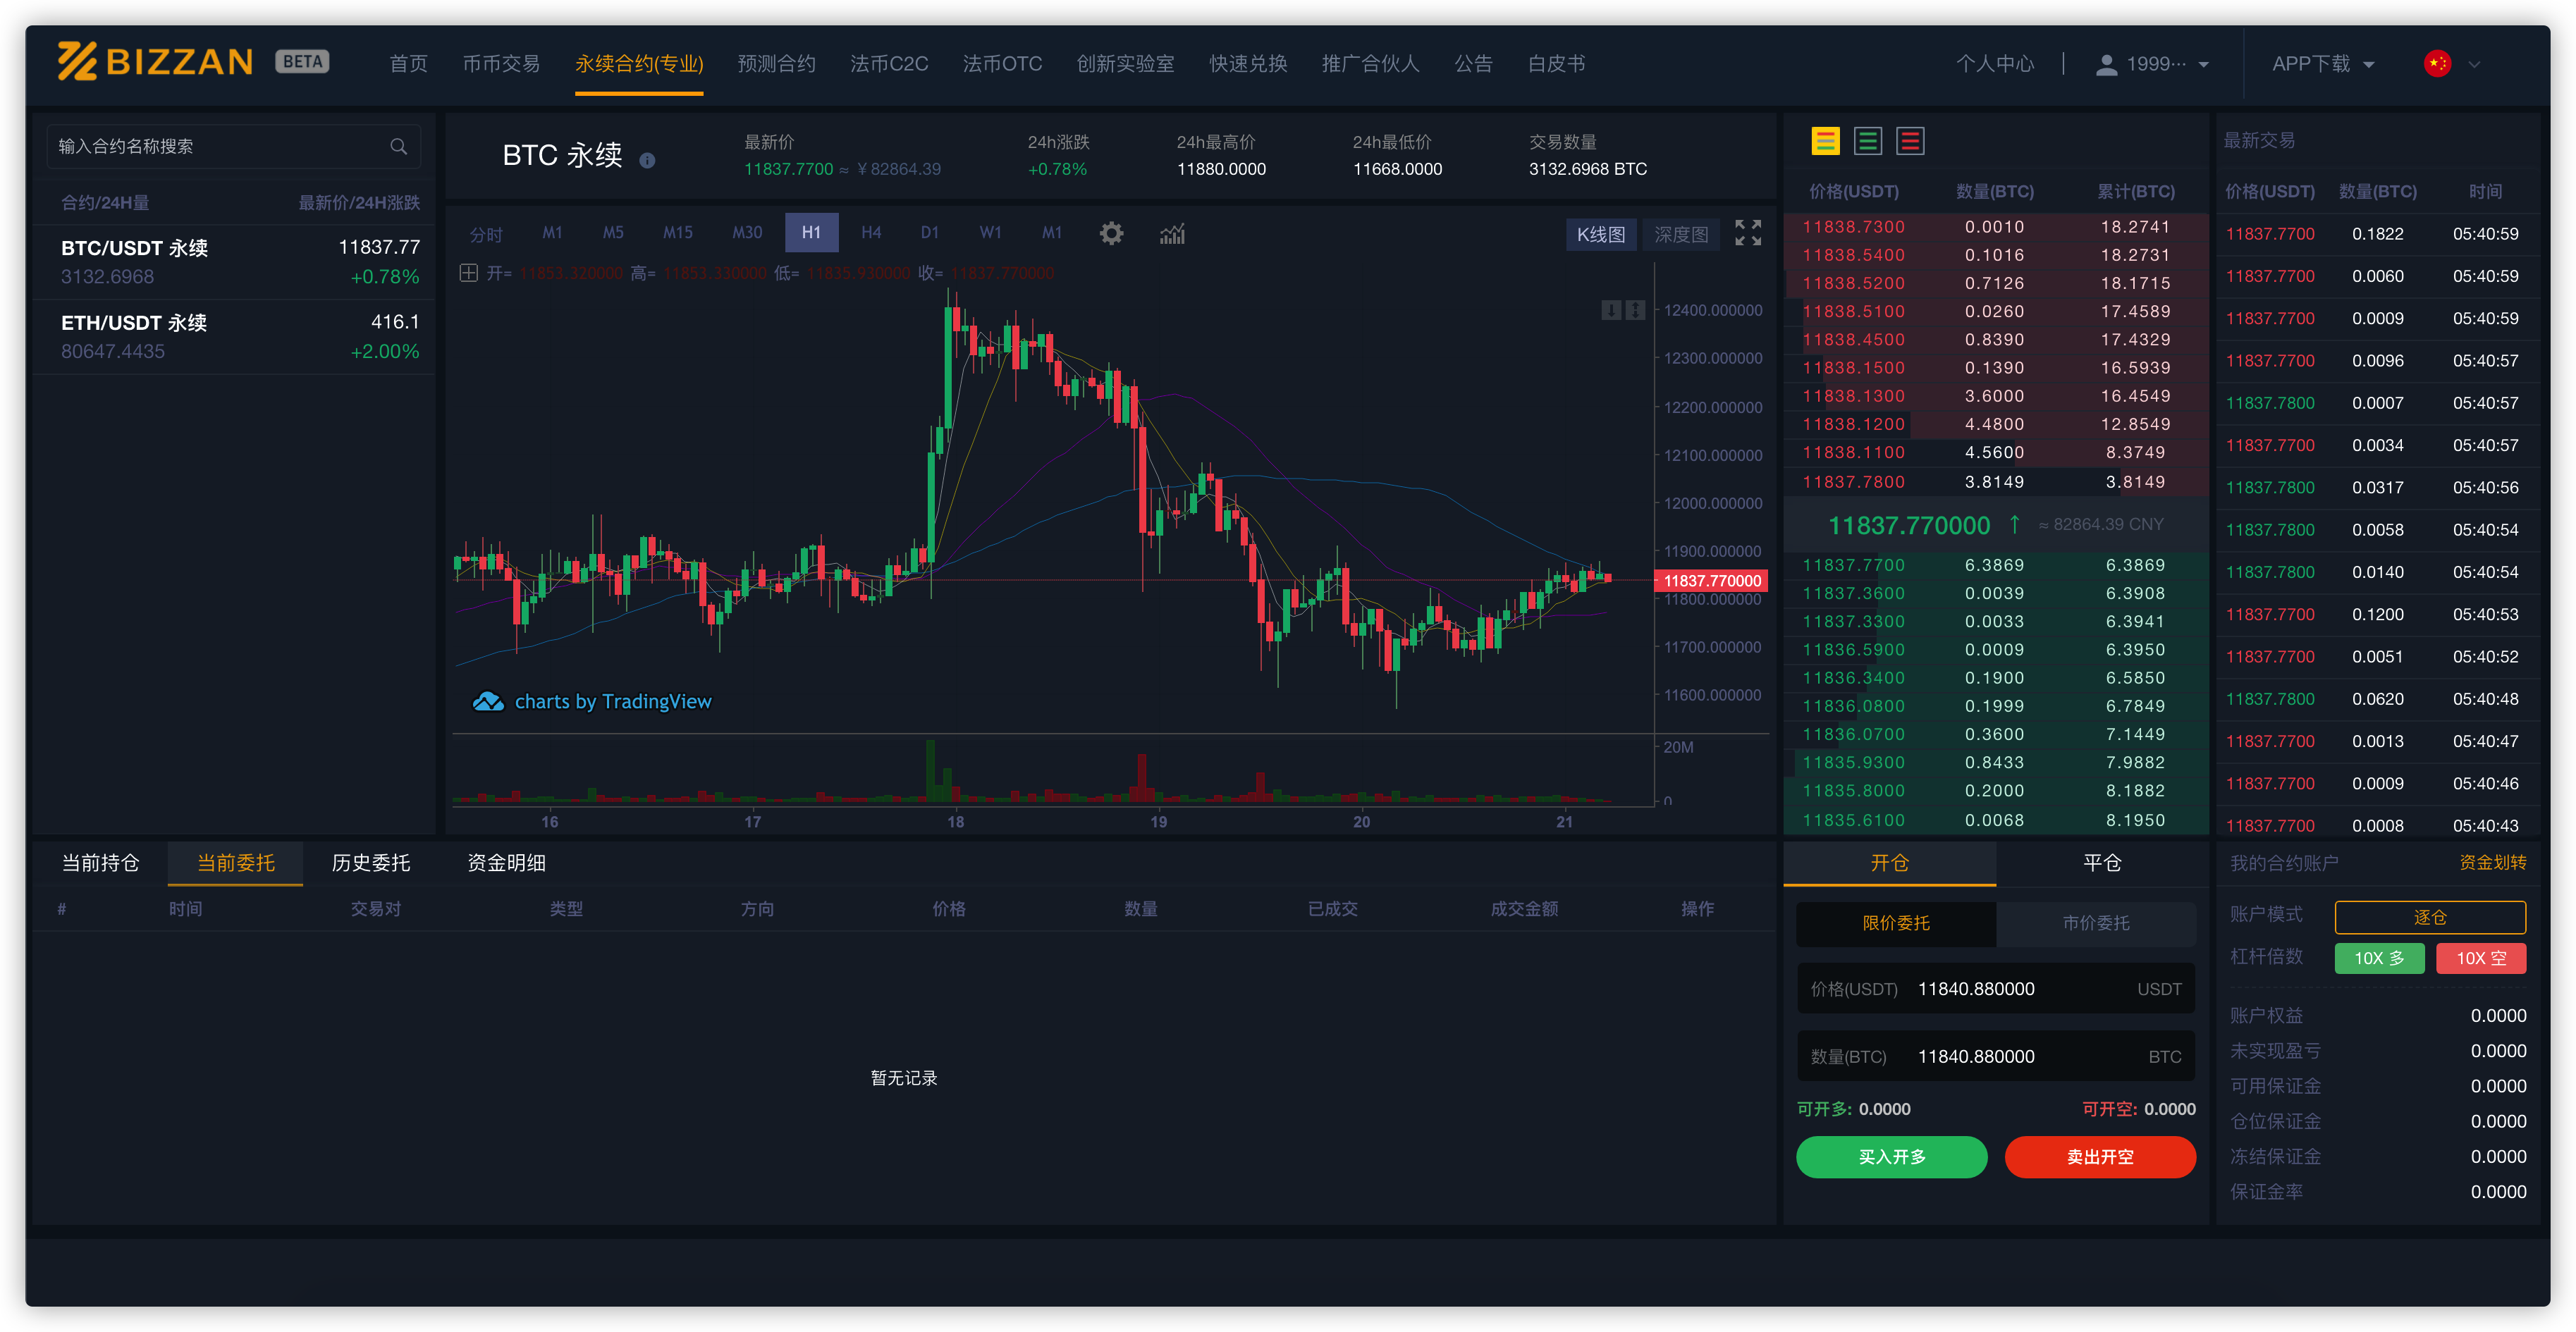Click the 资金划转 link
The width and height of the screenshot is (2576, 1332).
coord(2492,863)
